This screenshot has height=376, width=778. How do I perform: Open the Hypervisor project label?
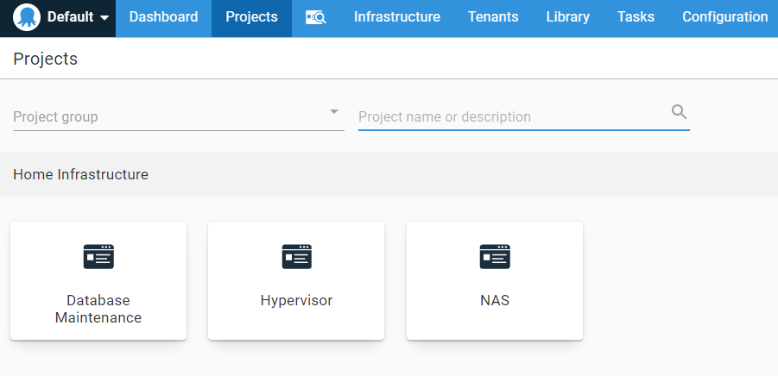tap(296, 301)
